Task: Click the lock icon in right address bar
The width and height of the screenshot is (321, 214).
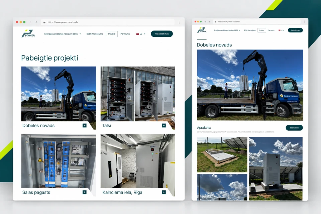Action: click(x=215, y=21)
